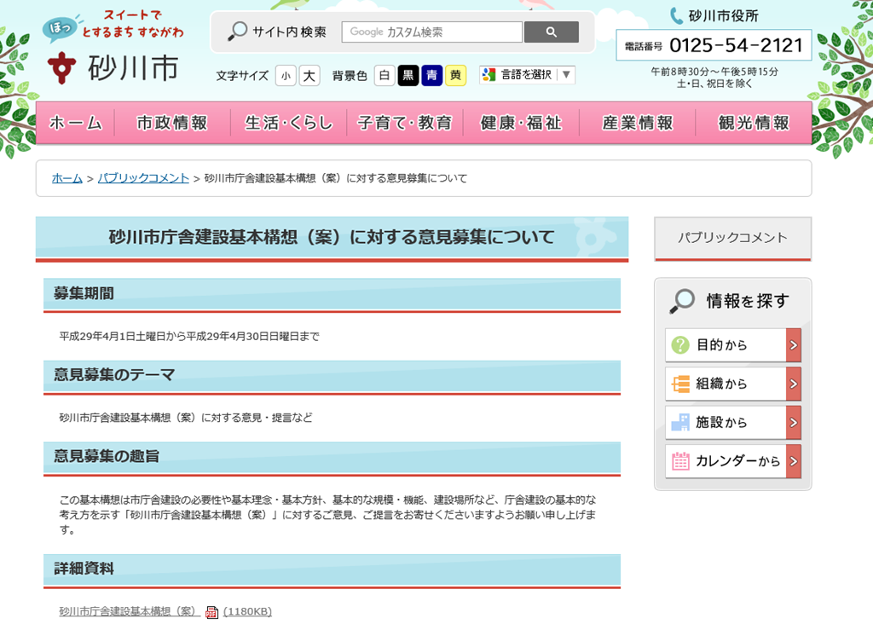The image size is (873, 630).
Task: Click the magnifier search submit button
Action: point(551,32)
